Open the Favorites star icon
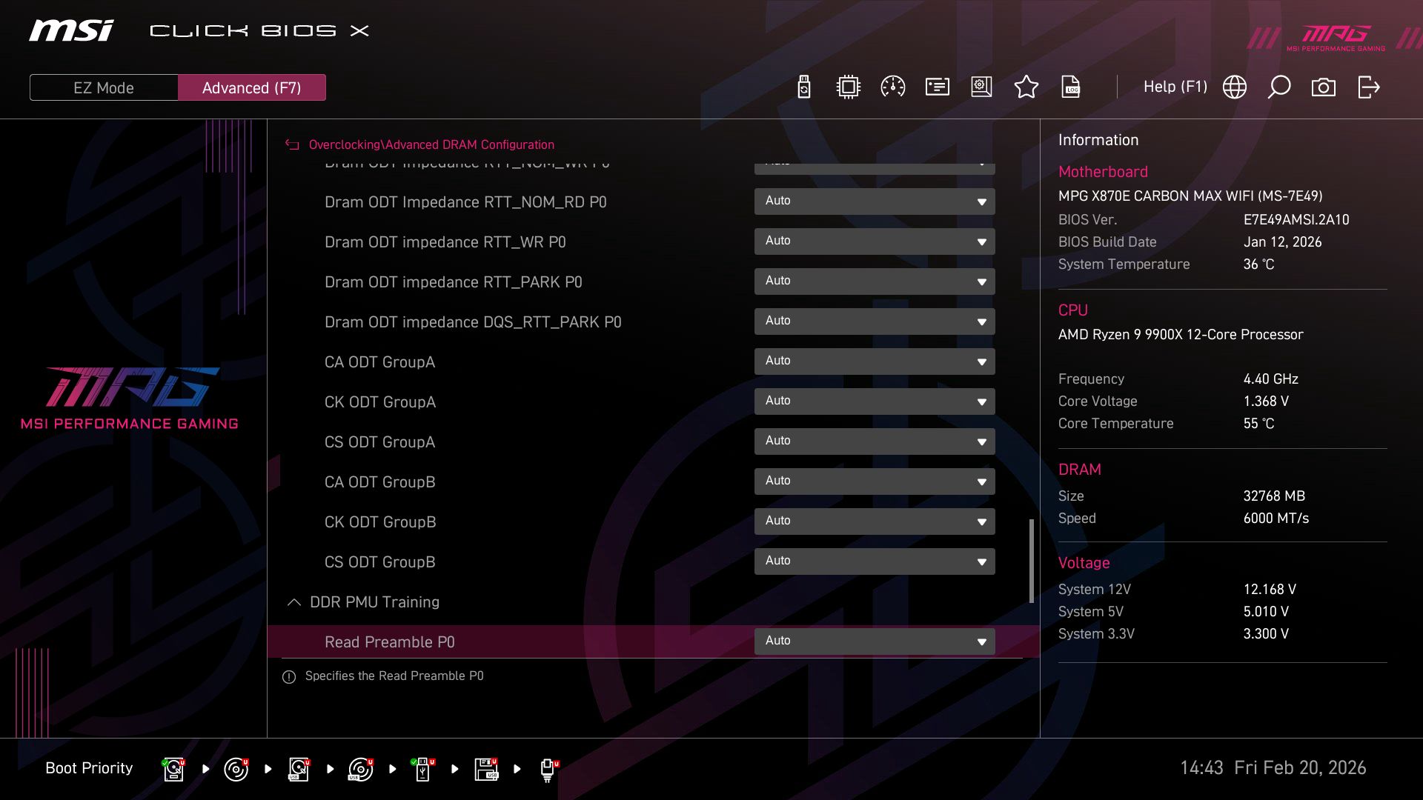Screen dimensions: 1423x800 tap(1026, 87)
